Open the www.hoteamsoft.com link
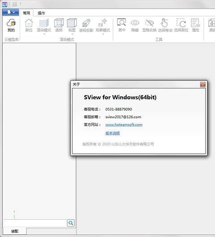 [x=124, y=125]
